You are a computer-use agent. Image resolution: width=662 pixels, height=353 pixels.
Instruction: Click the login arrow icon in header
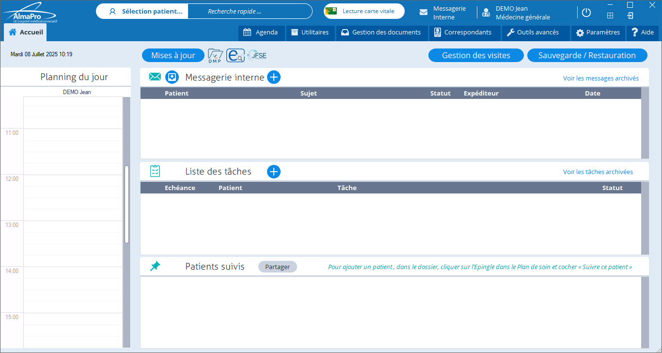[630, 16]
